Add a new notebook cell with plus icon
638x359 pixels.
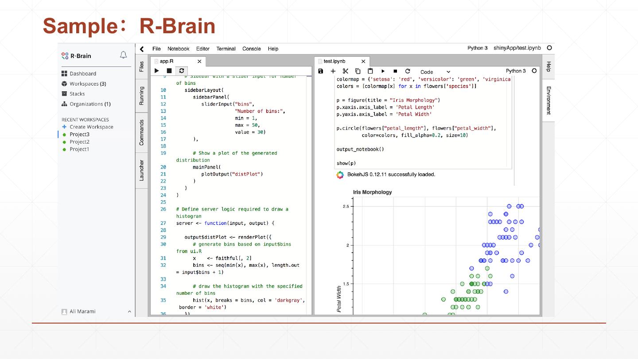coord(333,71)
